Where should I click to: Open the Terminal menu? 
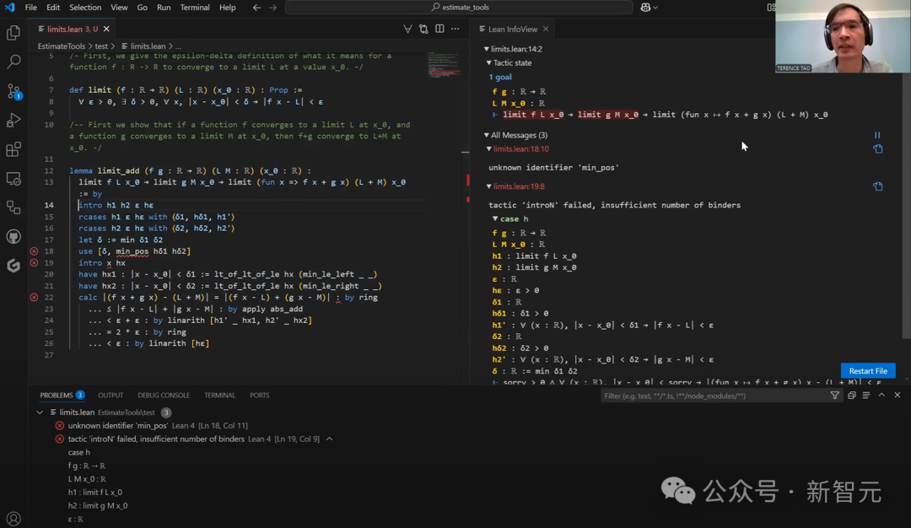[x=195, y=8]
